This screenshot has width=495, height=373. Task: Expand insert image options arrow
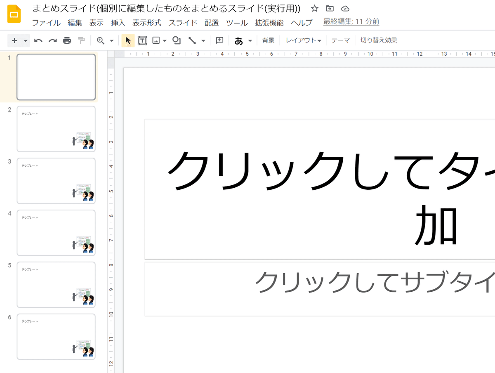point(165,40)
